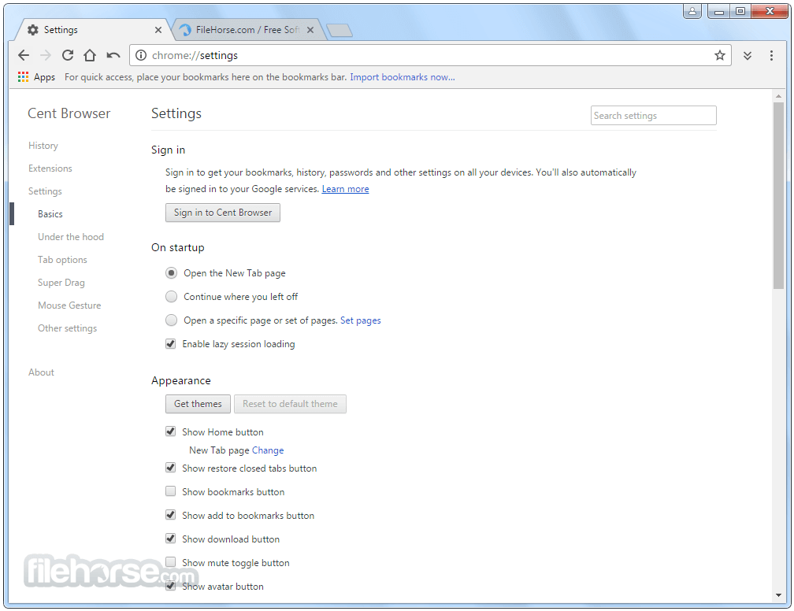The image size is (794, 611).
Task: Open the three-dot browser menu
Action: [x=771, y=56]
